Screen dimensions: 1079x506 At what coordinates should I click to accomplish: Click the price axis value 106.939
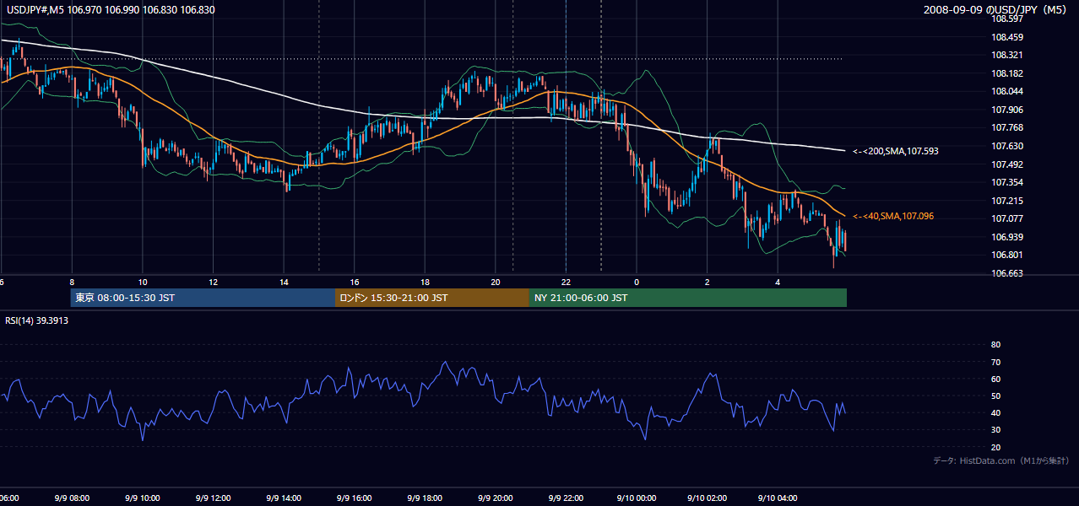click(1006, 237)
